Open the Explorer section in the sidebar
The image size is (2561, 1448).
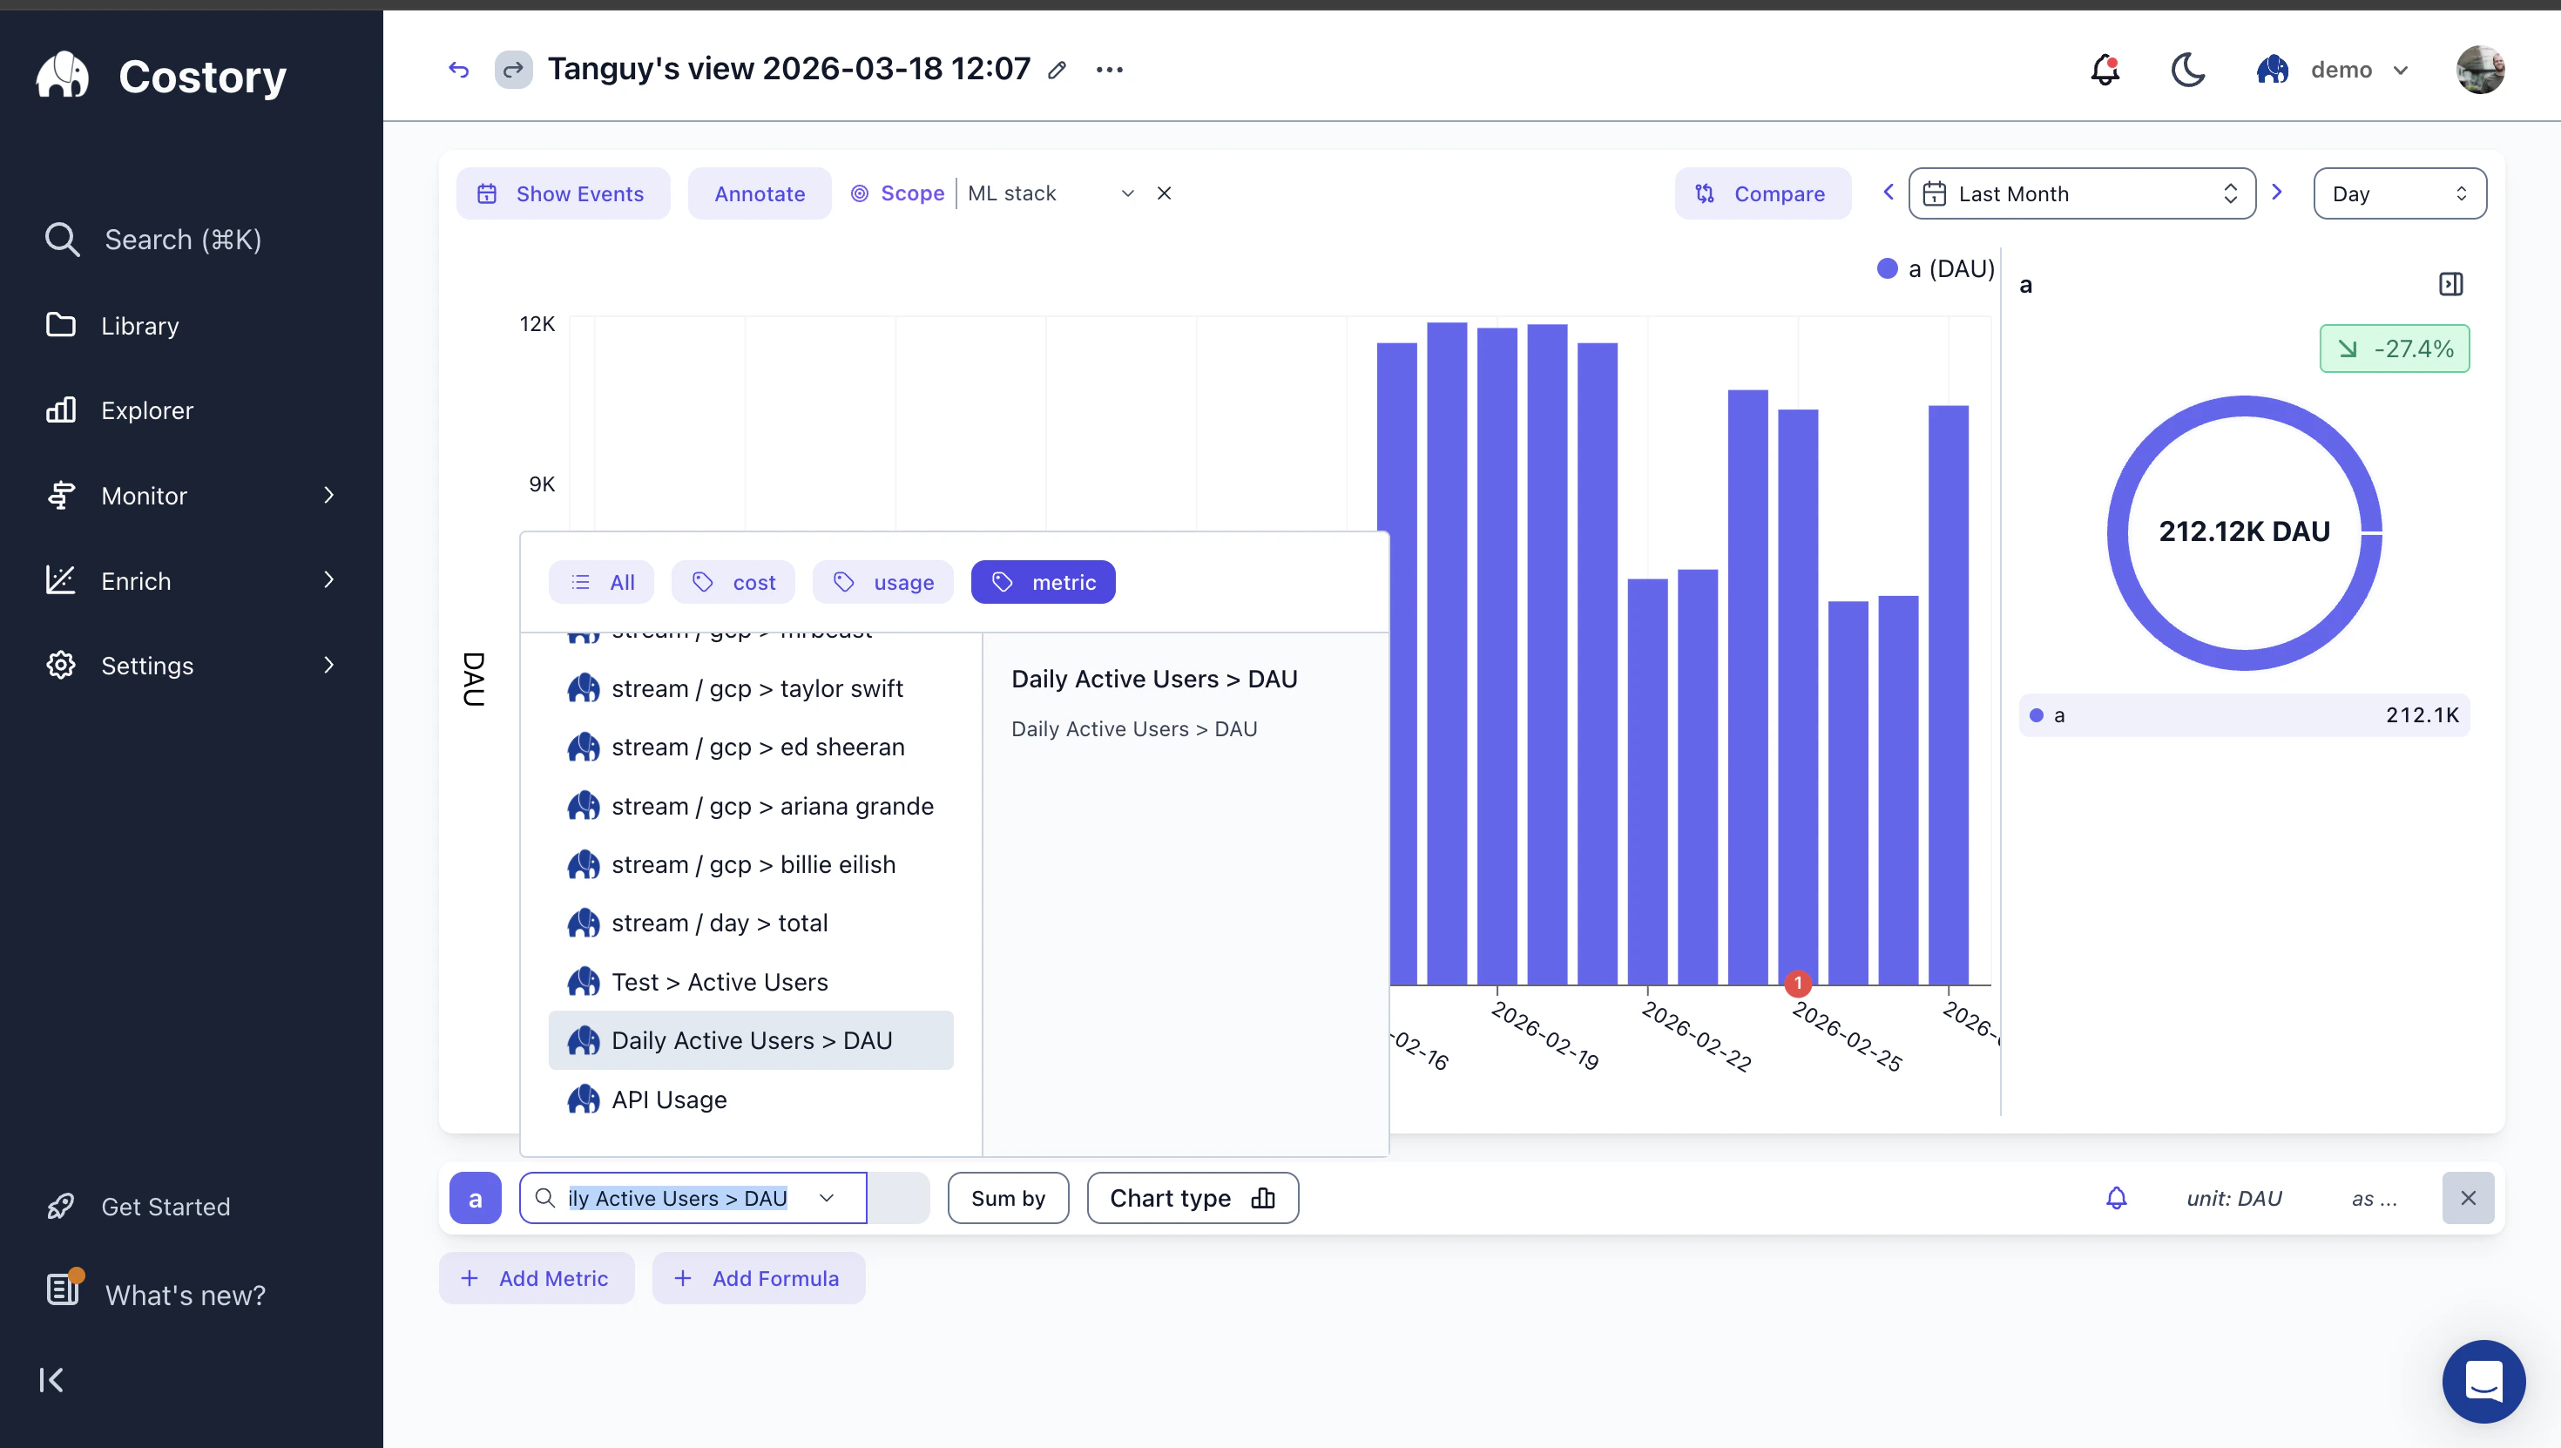coord(147,409)
